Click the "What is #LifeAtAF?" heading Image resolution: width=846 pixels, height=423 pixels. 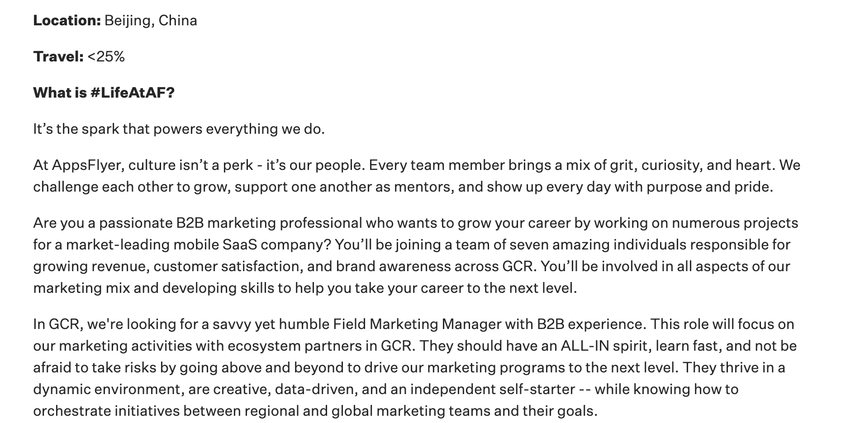pos(104,93)
